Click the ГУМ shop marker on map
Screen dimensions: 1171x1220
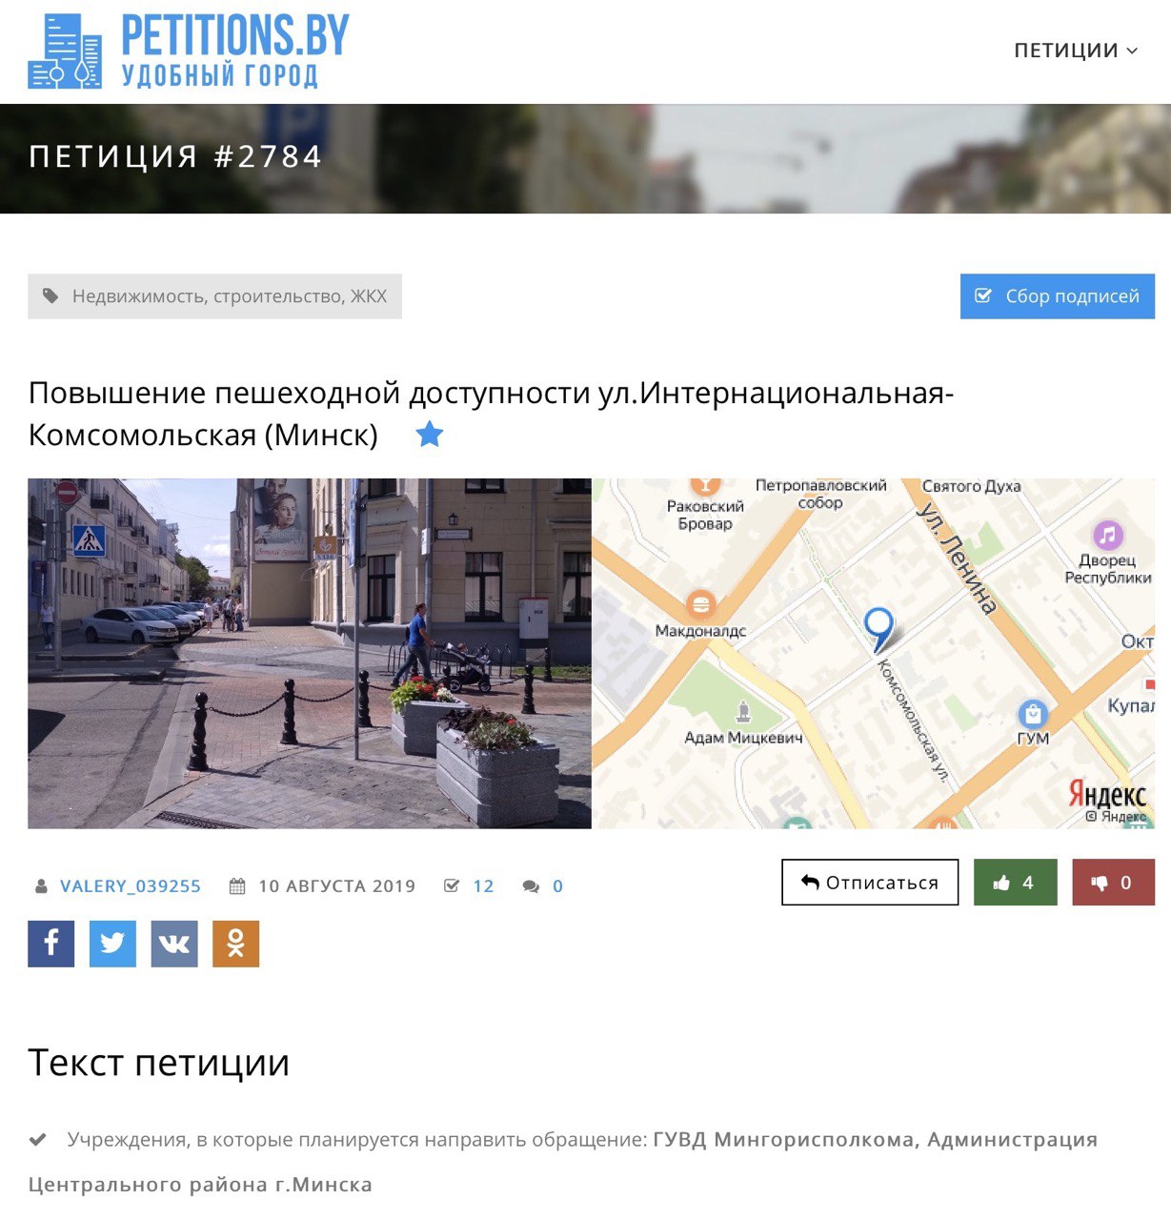pos(1033,713)
